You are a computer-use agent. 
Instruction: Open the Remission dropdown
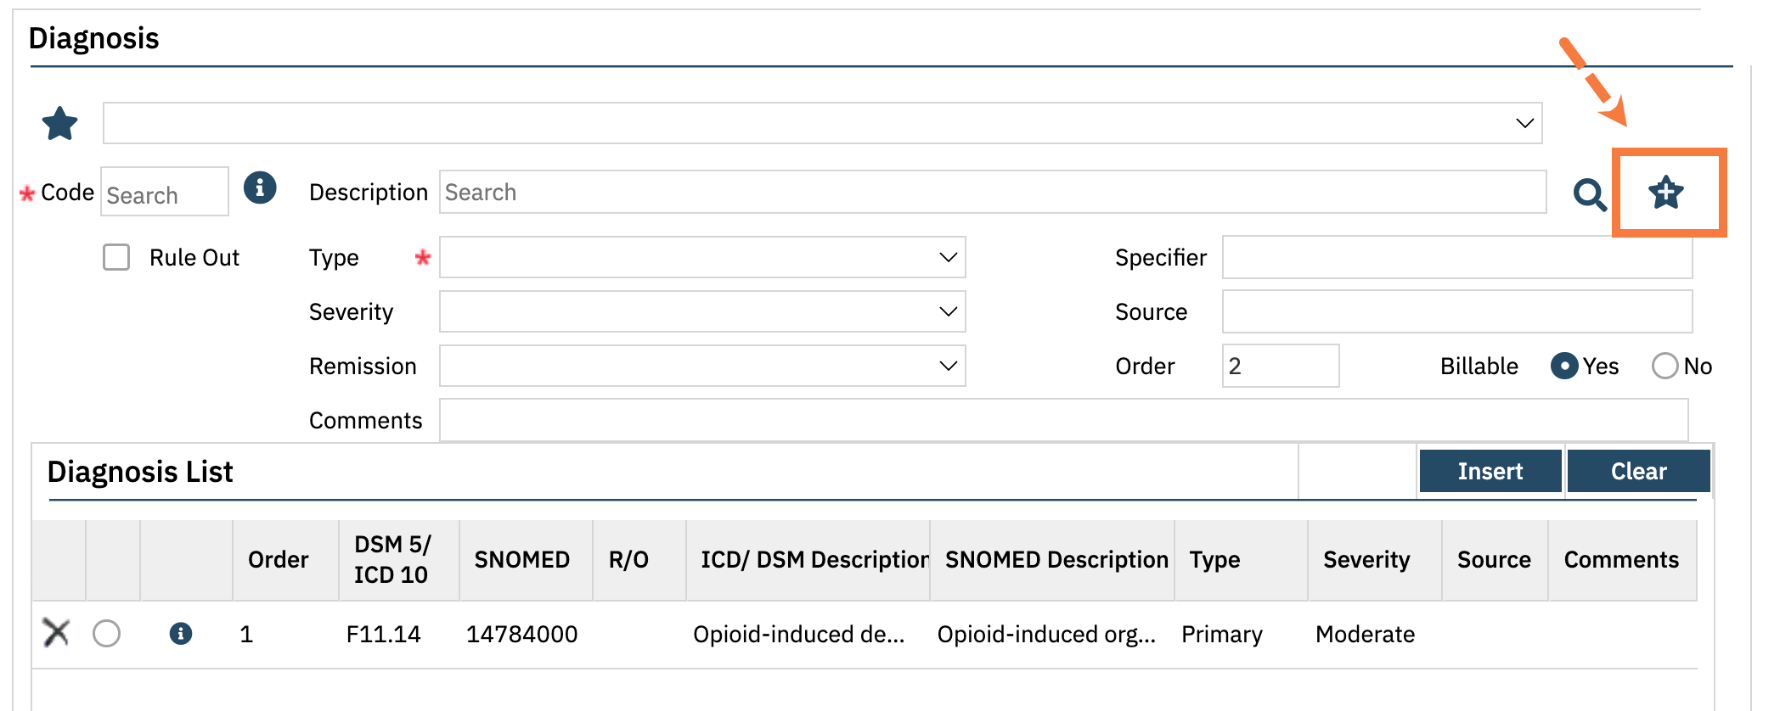point(948,366)
